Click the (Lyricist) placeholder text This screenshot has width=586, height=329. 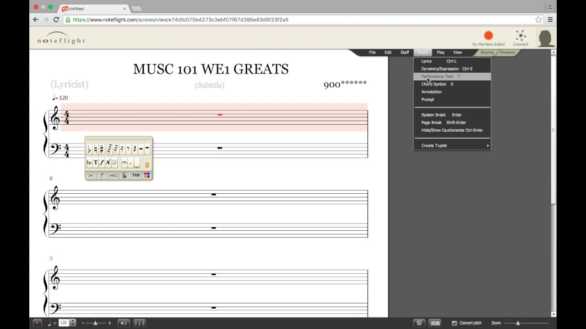point(70,84)
